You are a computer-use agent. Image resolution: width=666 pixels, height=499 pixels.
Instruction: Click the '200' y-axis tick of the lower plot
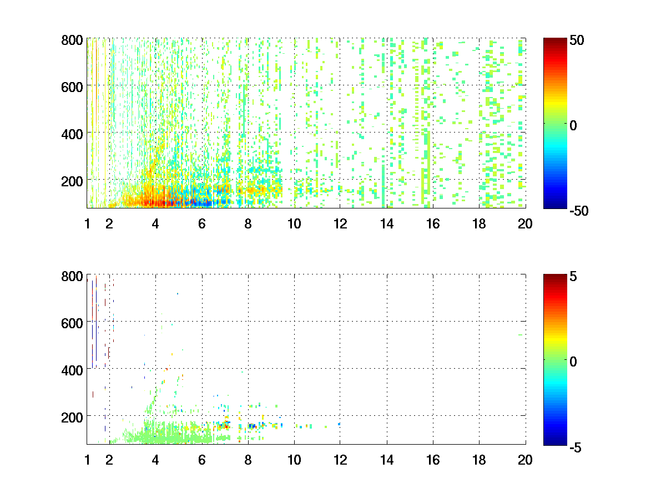tap(72, 416)
